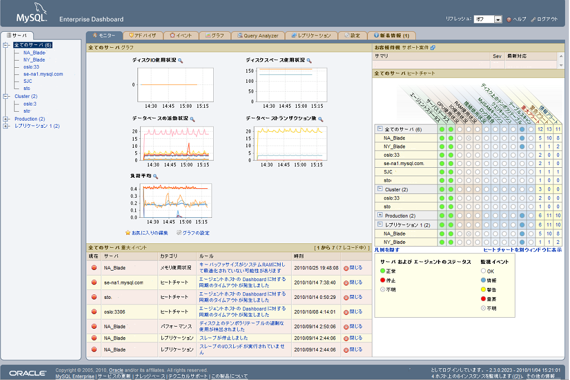570x380 pixels.
Task: Select se-na1.mysql.com in server tree
Action: [43, 74]
